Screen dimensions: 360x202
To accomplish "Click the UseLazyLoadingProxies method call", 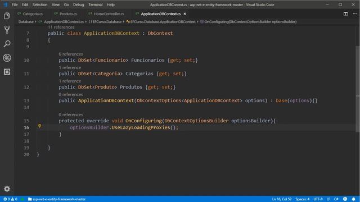I will click(141, 127).
